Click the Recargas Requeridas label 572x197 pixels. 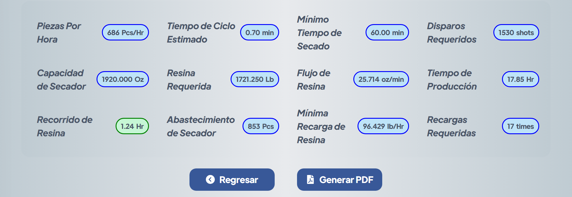(x=451, y=126)
